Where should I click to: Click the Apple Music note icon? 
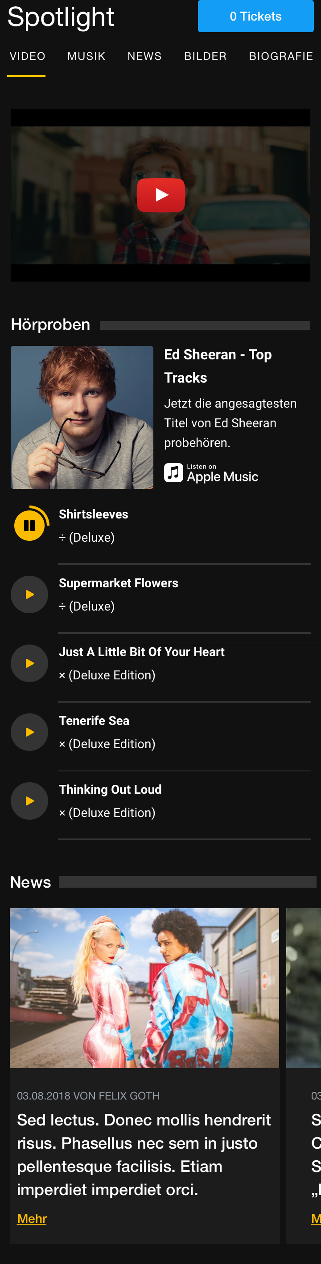point(173,472)
